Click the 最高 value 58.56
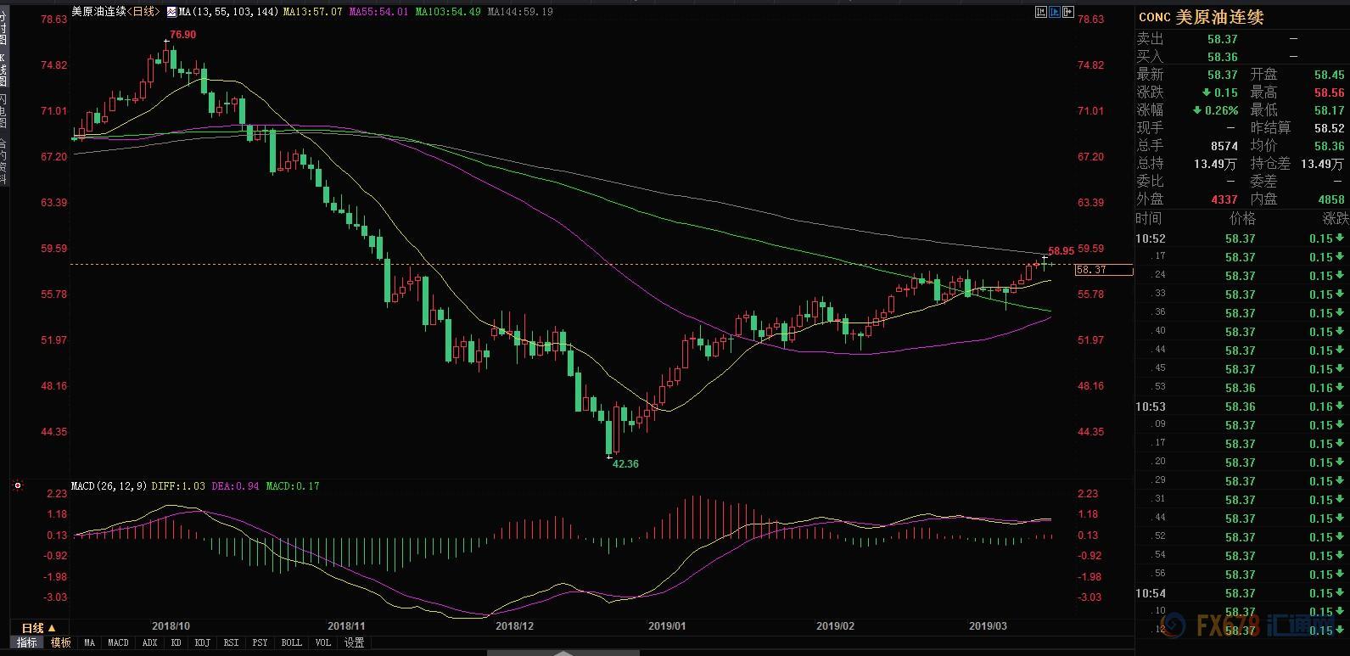1350x656 pixels. coord(1330,93)
